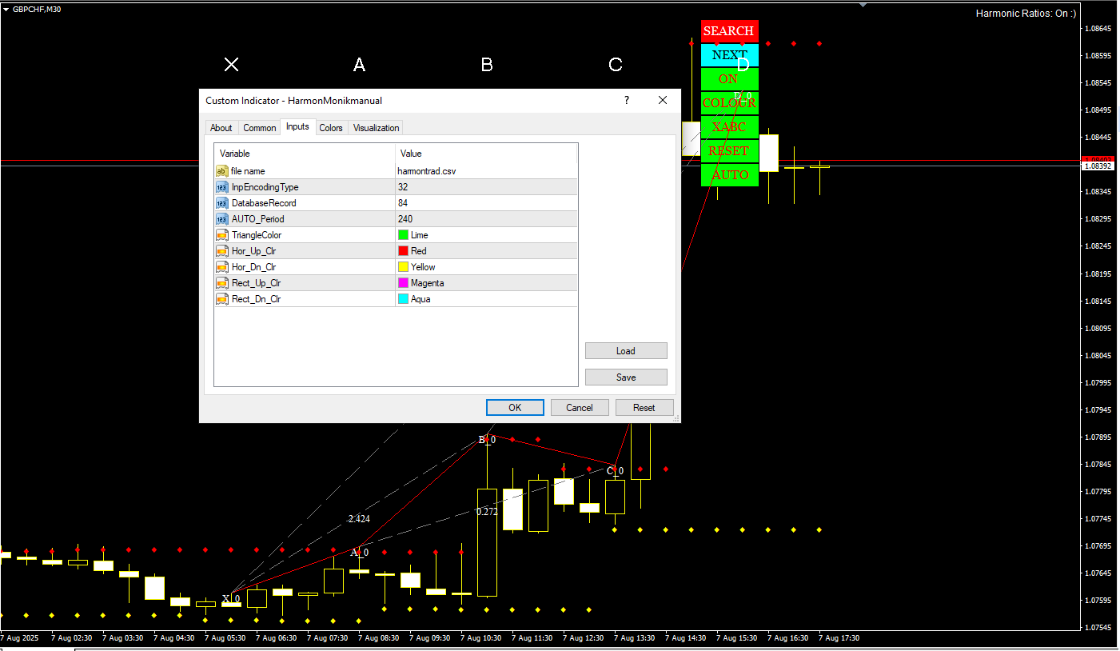Toggle the AUTO mode chart button
Image resolution: width=1120 pixels, height=651 pixels.
pyautogui.click(x=730, y=175)
